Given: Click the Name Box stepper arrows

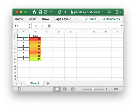Looking at the screenshot, I should 30,26.
